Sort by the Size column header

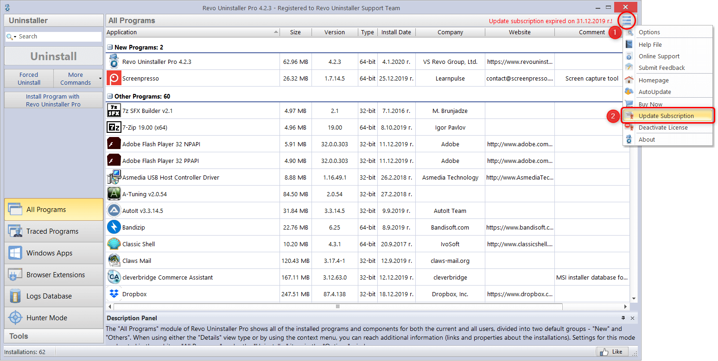pyautogui.click(x=295, y=32)
